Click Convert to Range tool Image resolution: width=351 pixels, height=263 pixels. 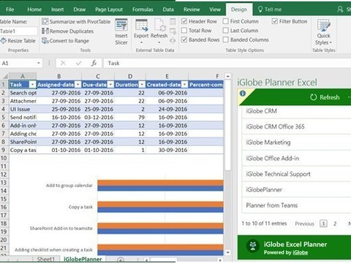click(65, 41)
